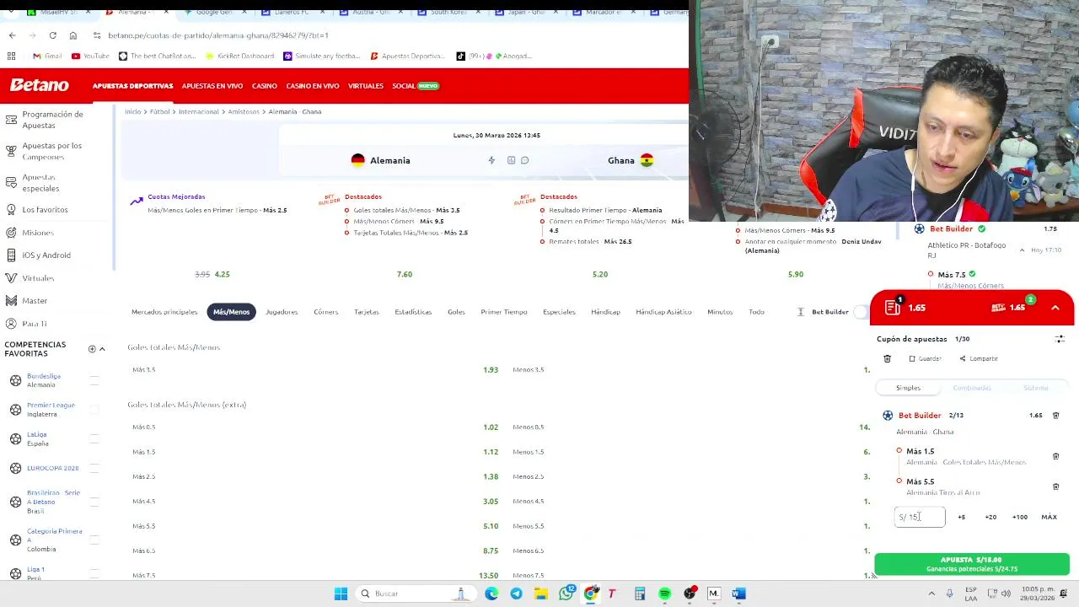Click Guardar in the bet slip
1079x607 pixels.
[925, 358]
